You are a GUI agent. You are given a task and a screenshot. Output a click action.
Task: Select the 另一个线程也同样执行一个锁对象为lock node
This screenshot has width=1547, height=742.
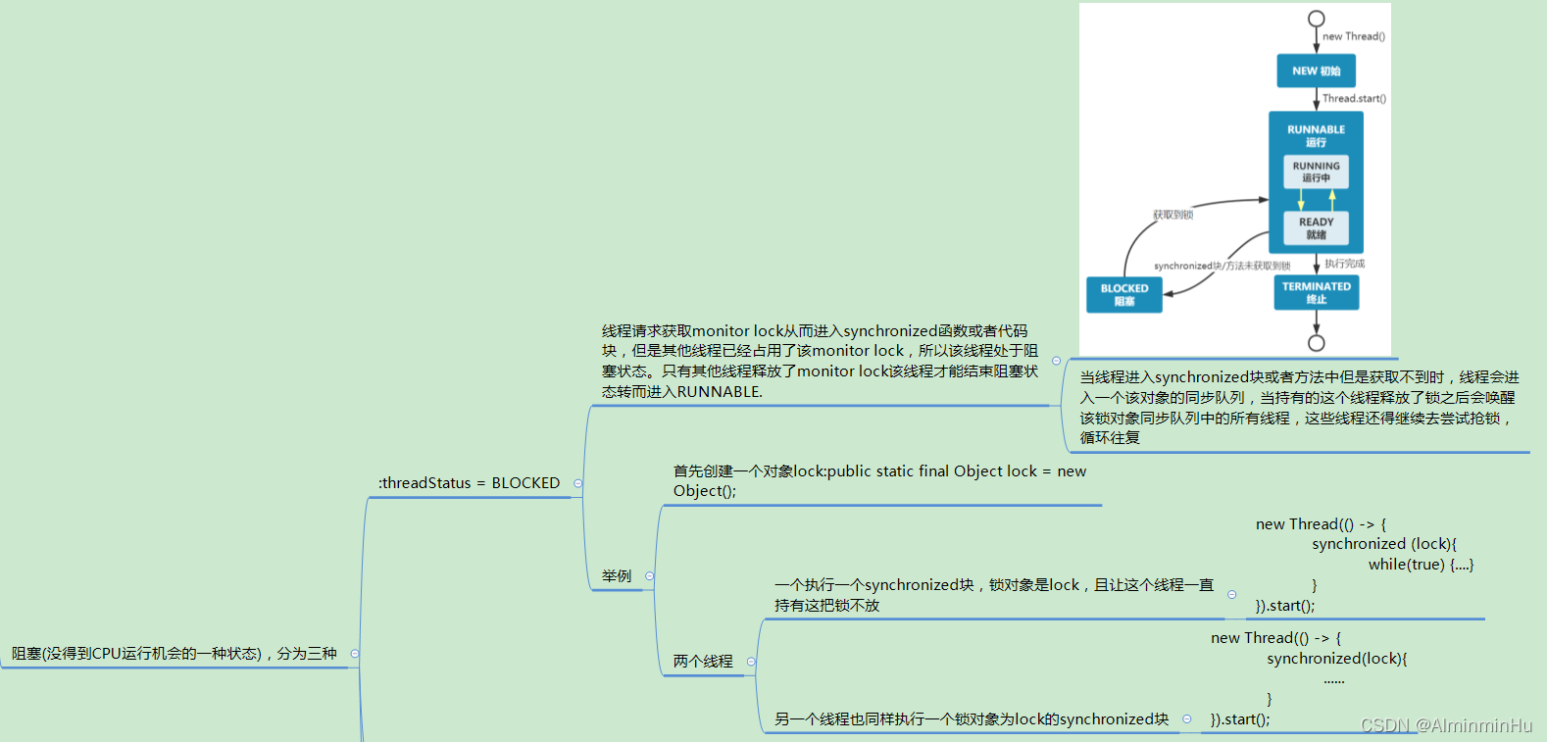click(x=972, y=719)
